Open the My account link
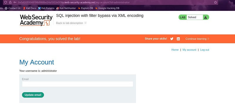This screenshot has height=110, width=235. point(189,50)
